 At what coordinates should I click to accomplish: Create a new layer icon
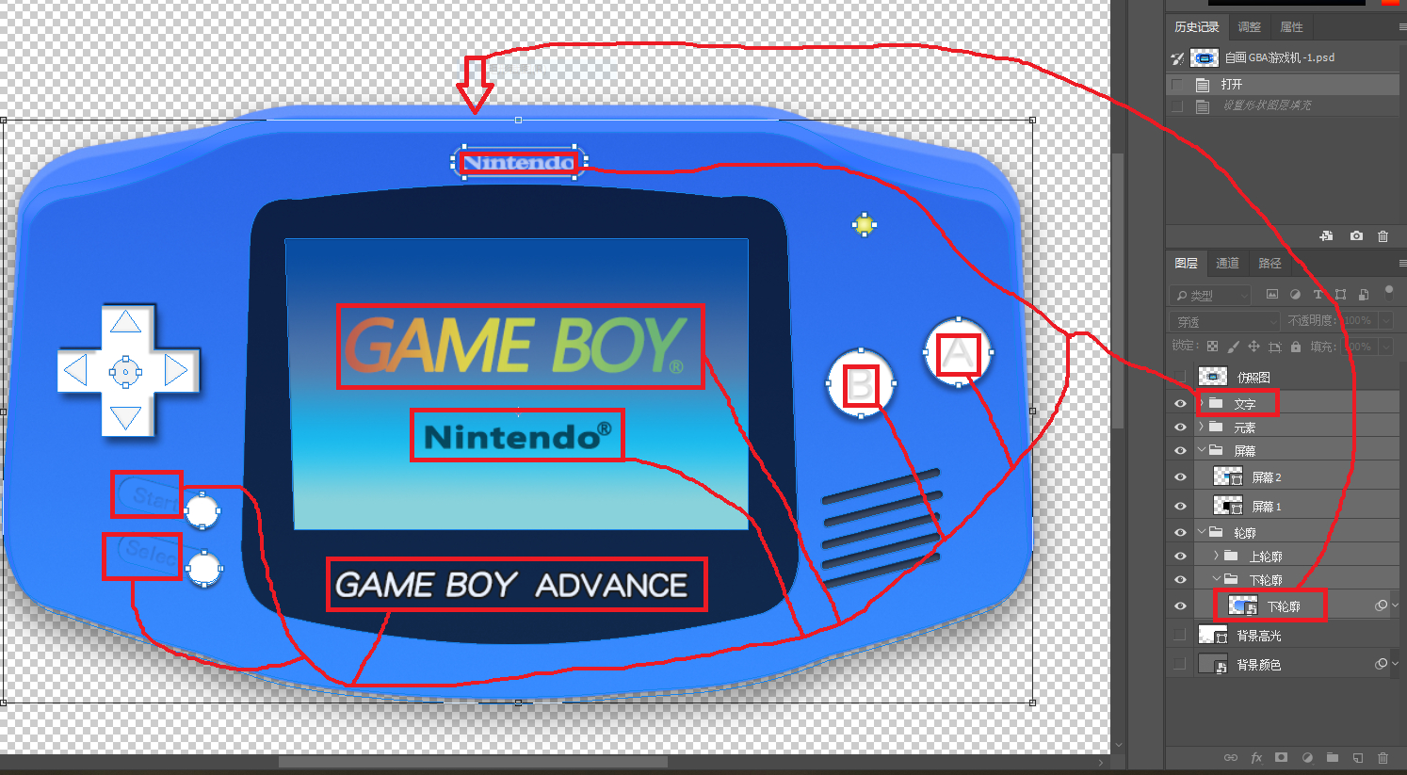[x=1357, y=757]
